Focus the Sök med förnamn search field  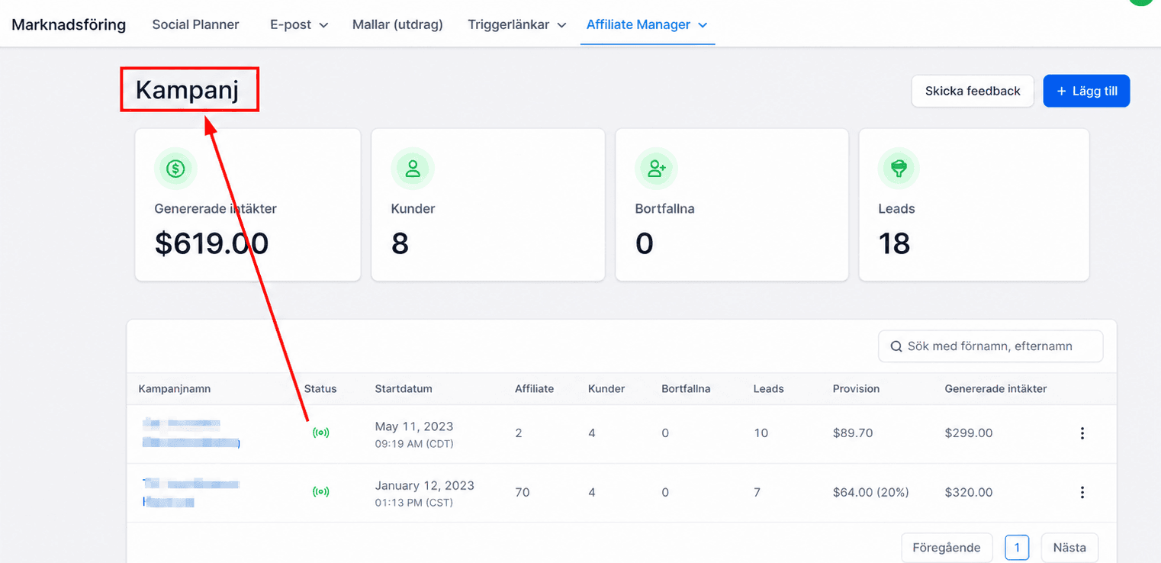pyautogui.click(x=990, y=346)
